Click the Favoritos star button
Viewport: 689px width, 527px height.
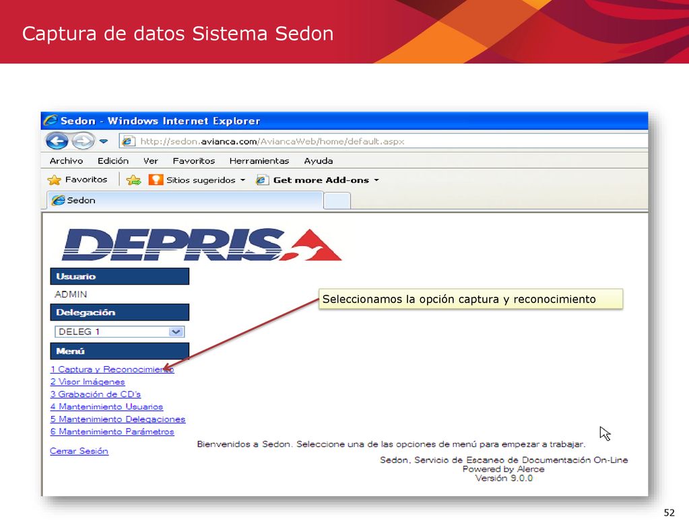(x=77, y=180)
